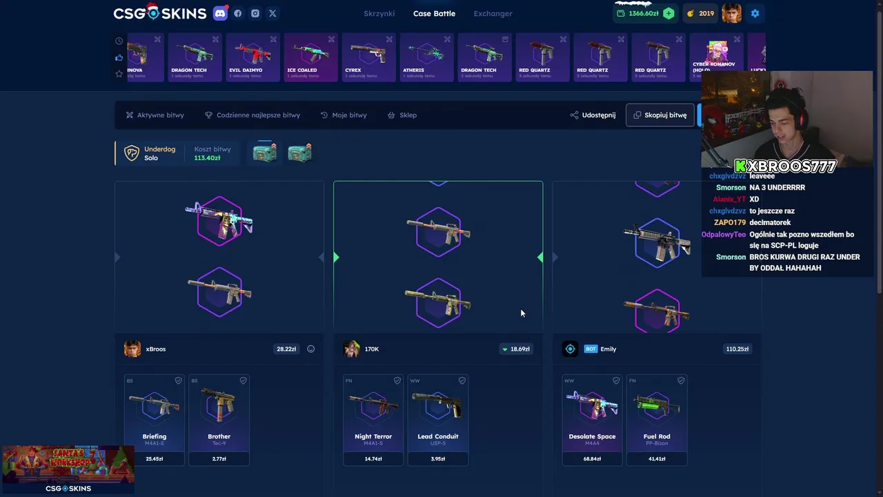This screenshot has width=883, height=497.
Task: Select the Ice Coaled drop card
Action: tap(310, 57)
